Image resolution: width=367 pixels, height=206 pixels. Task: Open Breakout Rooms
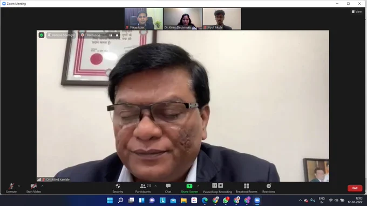(x=247, y=188)
